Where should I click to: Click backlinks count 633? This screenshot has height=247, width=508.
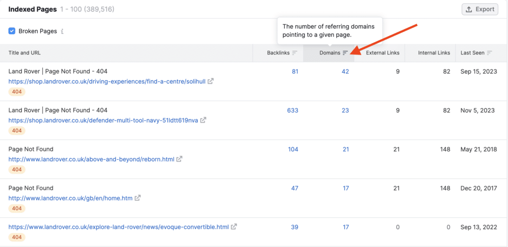[293, 111]
